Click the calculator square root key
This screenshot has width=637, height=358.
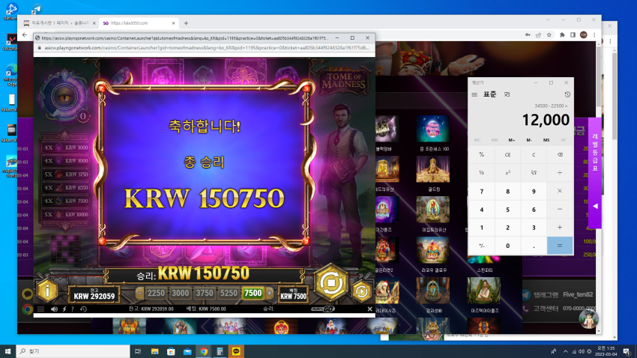coord(534,172)
